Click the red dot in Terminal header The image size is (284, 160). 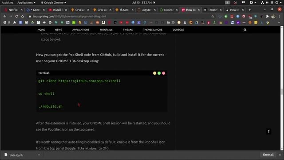[x=164, y=73]
